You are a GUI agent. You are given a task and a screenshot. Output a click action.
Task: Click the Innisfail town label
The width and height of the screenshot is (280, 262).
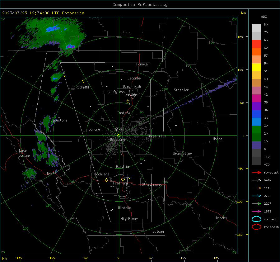[x=125, y=113]
